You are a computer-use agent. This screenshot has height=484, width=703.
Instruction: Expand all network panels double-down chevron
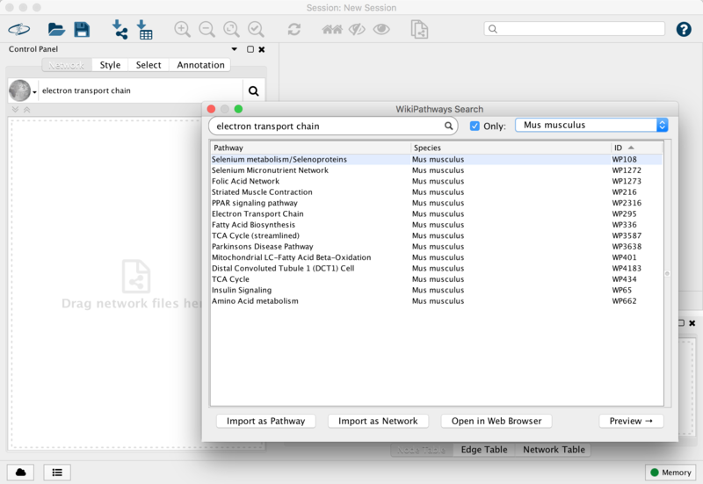[15, 109]
